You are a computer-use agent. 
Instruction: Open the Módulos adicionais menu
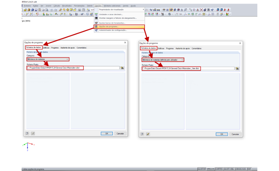(112, 6)
